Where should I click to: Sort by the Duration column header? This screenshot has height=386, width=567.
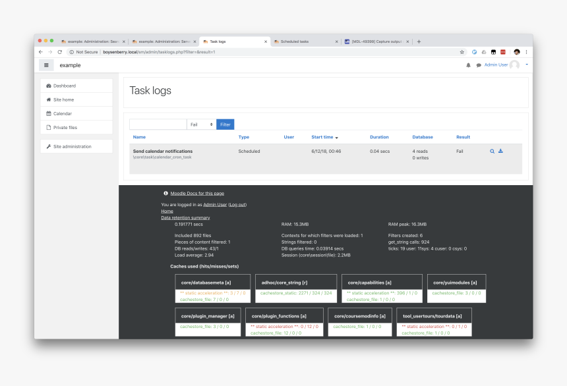379,137
